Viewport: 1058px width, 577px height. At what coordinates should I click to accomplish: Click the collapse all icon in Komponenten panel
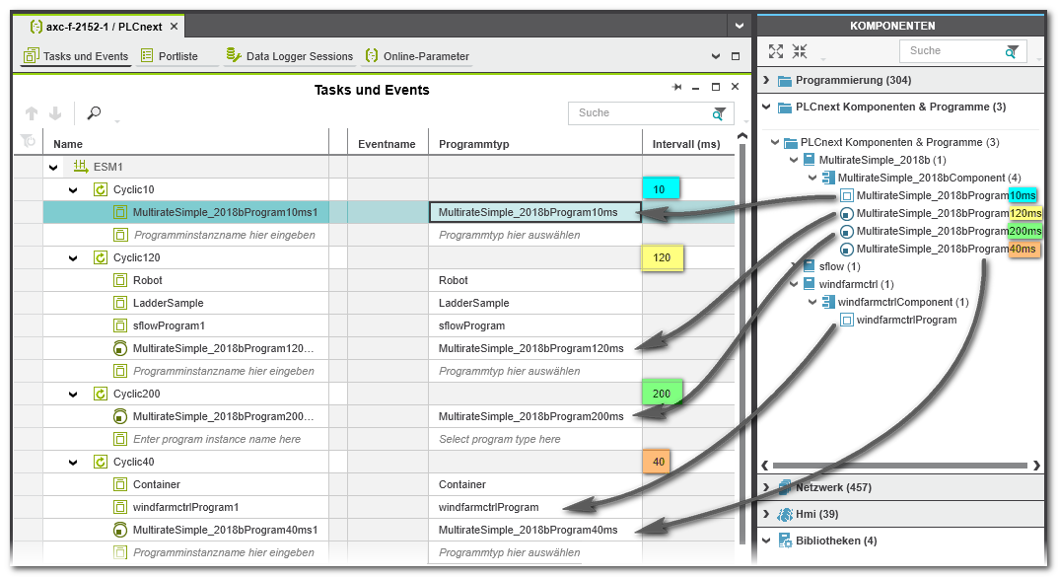tap(800, 51)
